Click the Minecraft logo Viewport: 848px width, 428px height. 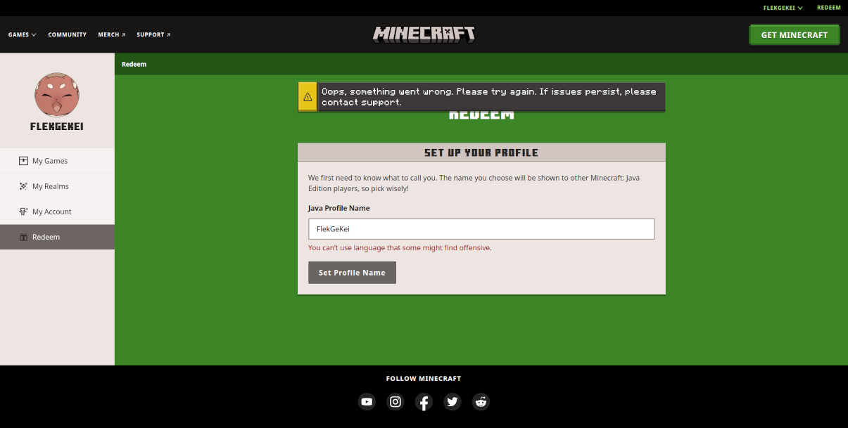(x=424, y=34)
